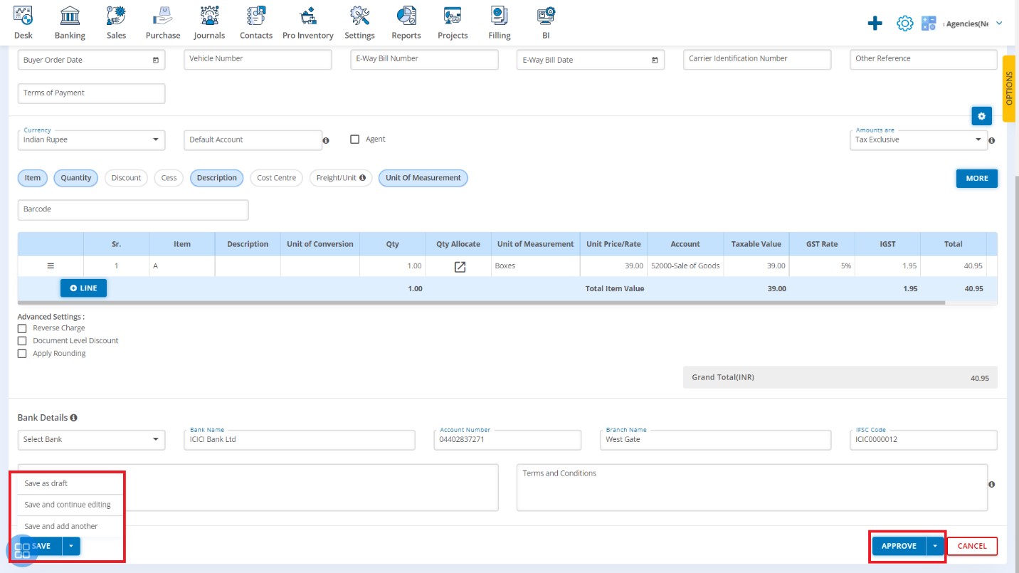This screenshot has width=1019, height=573.
Task: Open the Reports module icon
Action: pos(406,15)
